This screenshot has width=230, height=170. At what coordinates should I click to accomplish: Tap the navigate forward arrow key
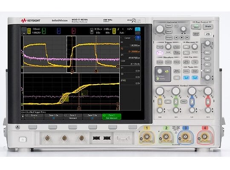[x=187, y=38]
